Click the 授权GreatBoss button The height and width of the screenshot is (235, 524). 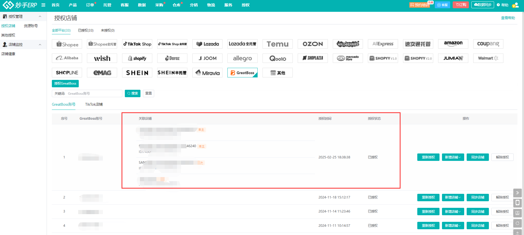tap(65, 83)
